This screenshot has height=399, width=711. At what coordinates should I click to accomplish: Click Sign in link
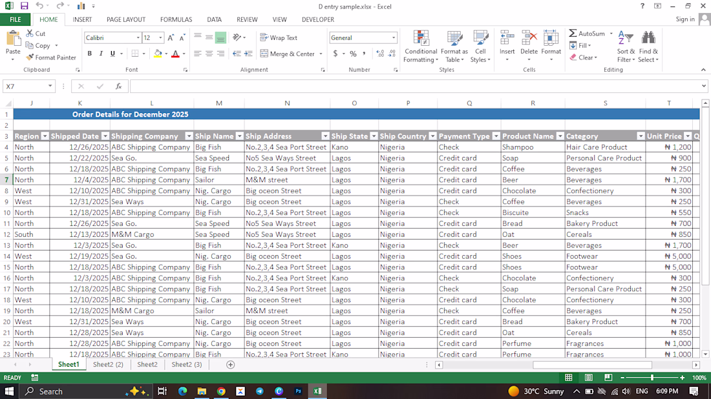(x=685, y=19)
